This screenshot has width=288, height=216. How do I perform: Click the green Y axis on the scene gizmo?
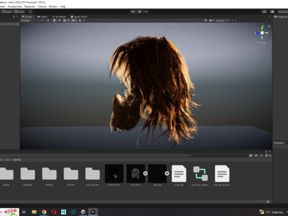(x=262, y=28)
